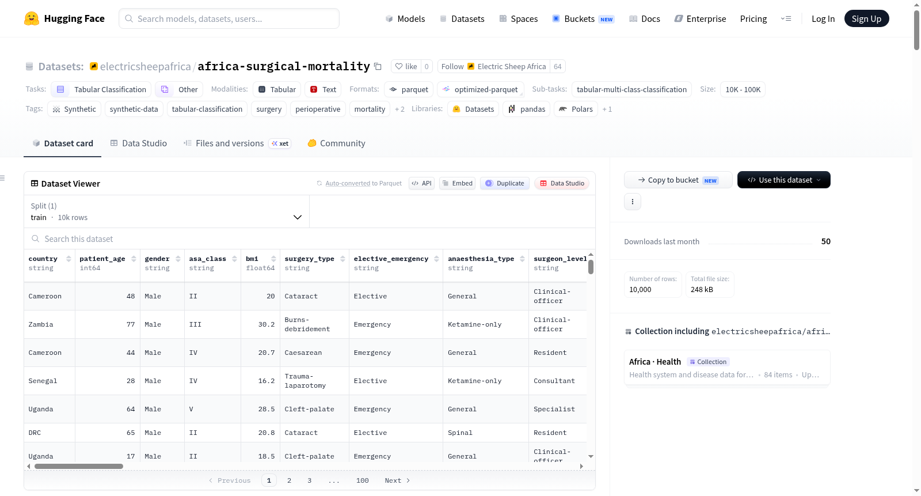Go to page 100 of the dataset
The image size is (921, 496).
pyautogui.click(x=362, y=480)
